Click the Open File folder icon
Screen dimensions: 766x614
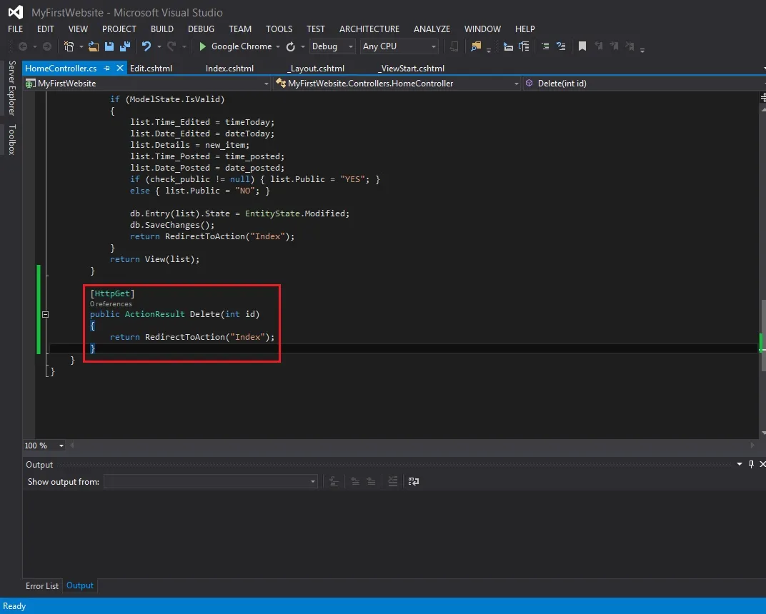93,46
